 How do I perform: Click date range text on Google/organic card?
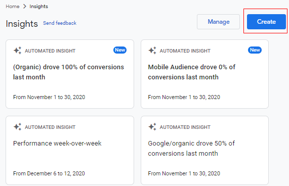(x=184, y=173)
